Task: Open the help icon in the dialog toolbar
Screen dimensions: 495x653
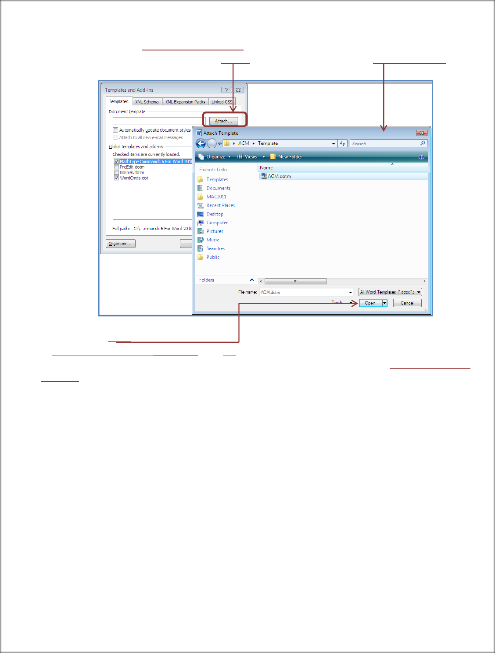Action: (x=421, y=157)
